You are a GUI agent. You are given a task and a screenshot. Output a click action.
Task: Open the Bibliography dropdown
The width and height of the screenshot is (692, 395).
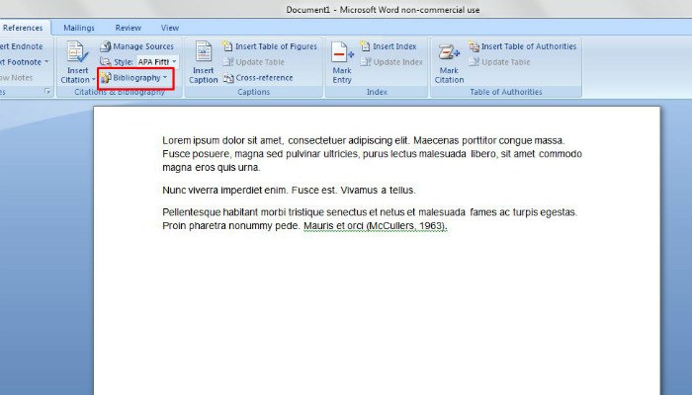(136, 78)
